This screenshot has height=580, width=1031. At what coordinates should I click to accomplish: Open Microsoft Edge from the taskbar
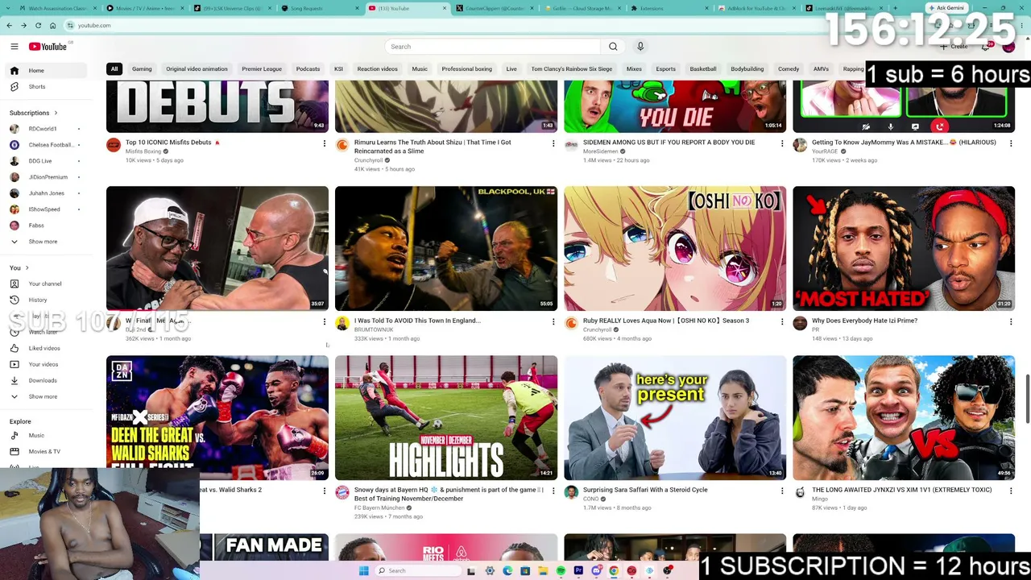[507, 571]
